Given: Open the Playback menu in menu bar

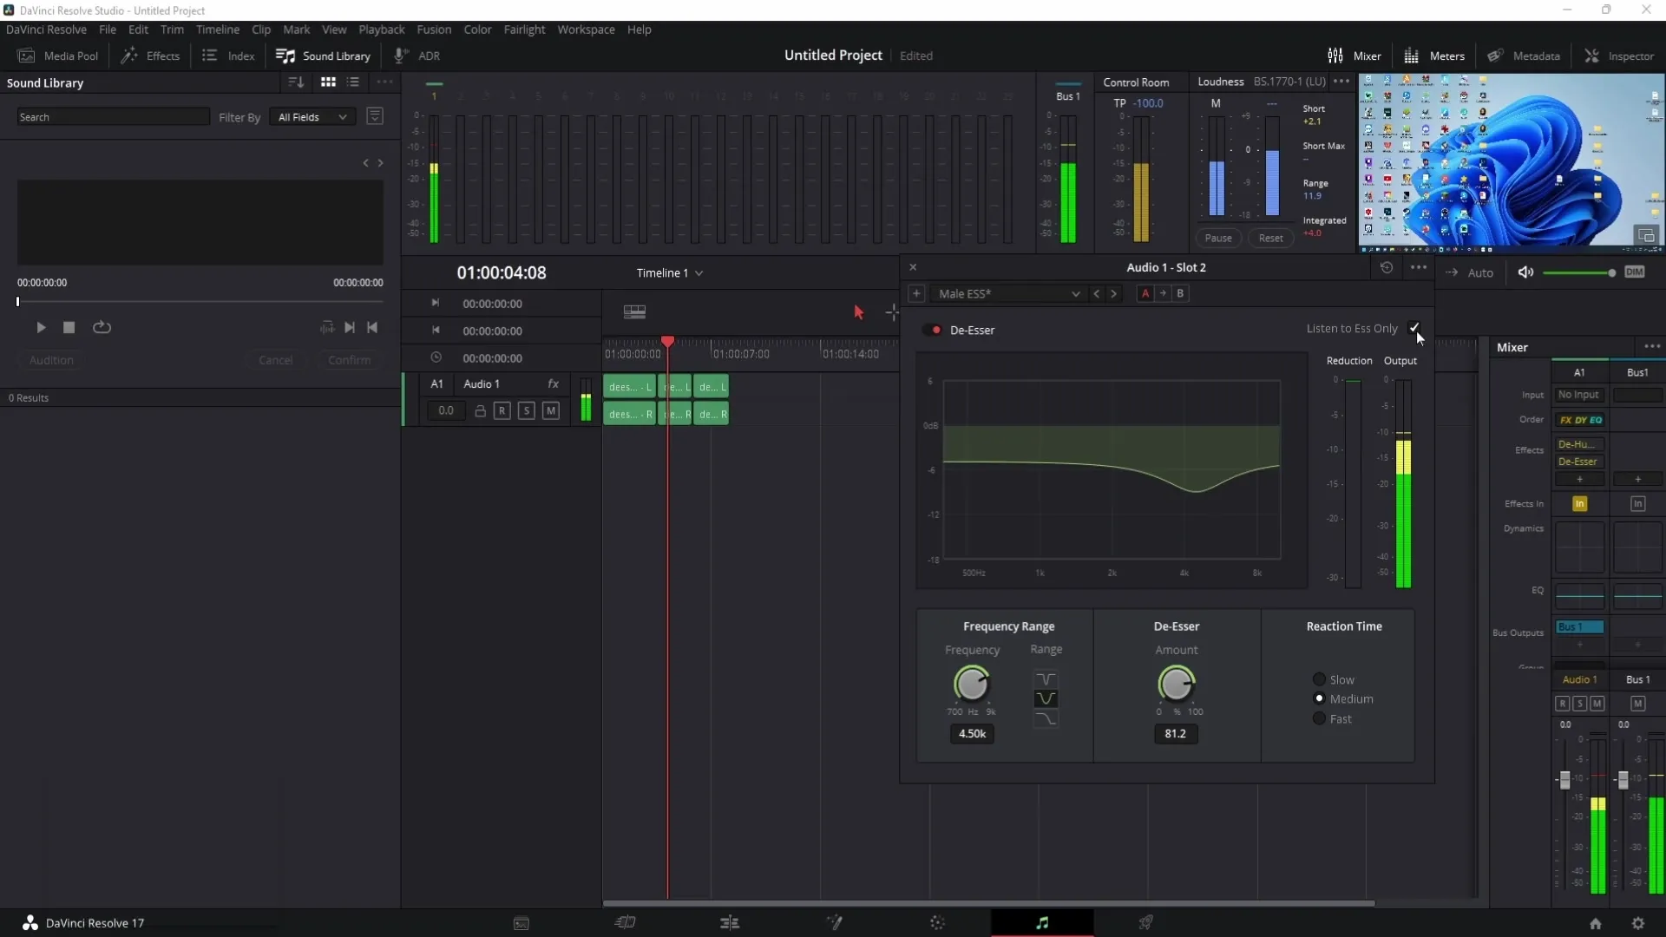Looking at the screenshot, I should coord(381,29).
